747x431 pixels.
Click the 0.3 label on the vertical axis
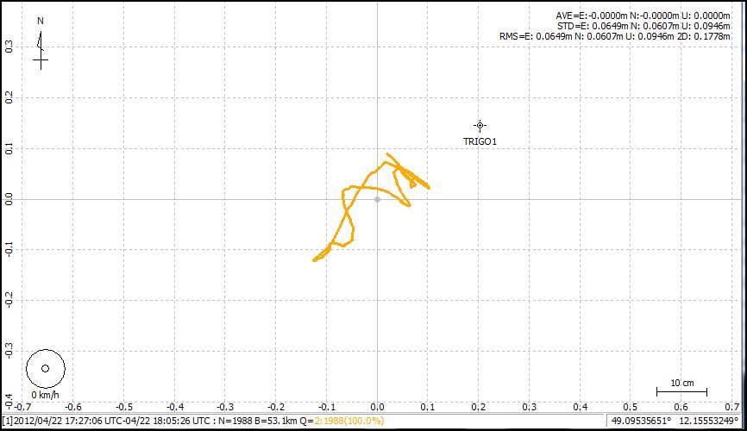[x=8, y=47]
